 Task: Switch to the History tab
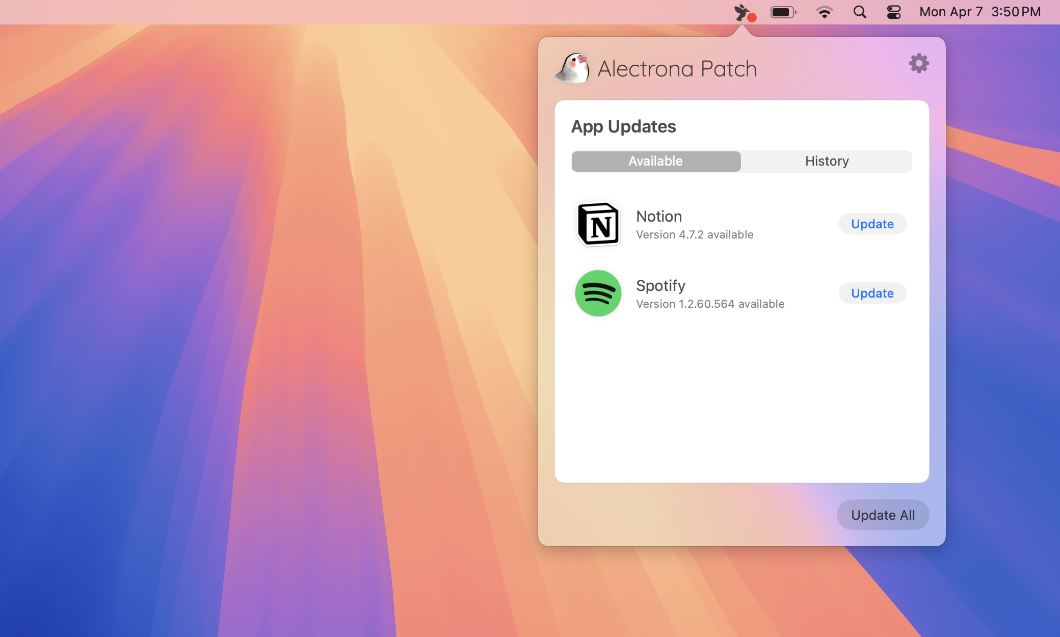(x=827, y=161)
